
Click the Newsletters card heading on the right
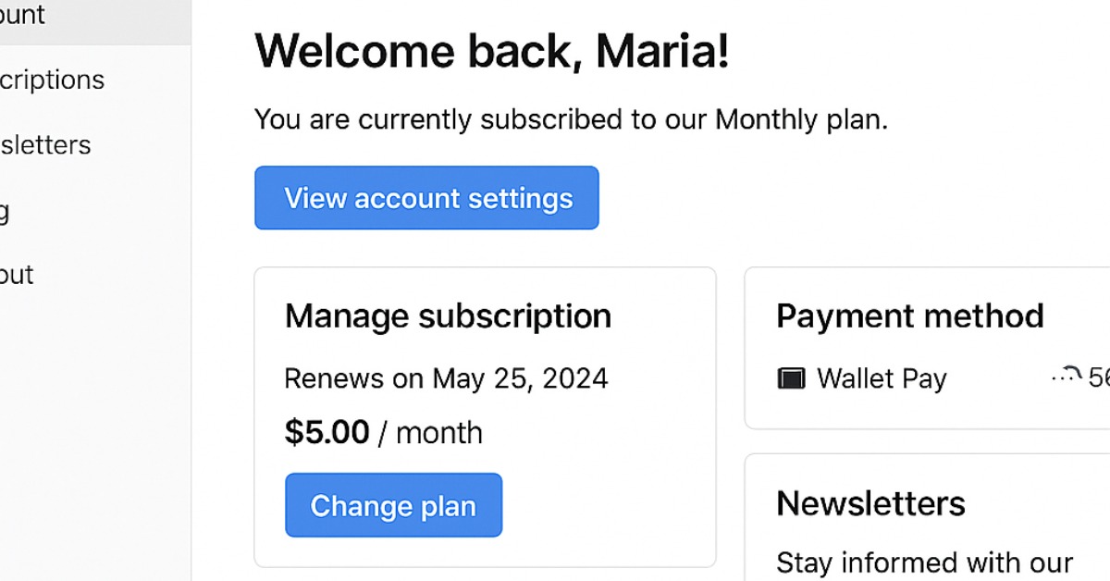point(870,503)
